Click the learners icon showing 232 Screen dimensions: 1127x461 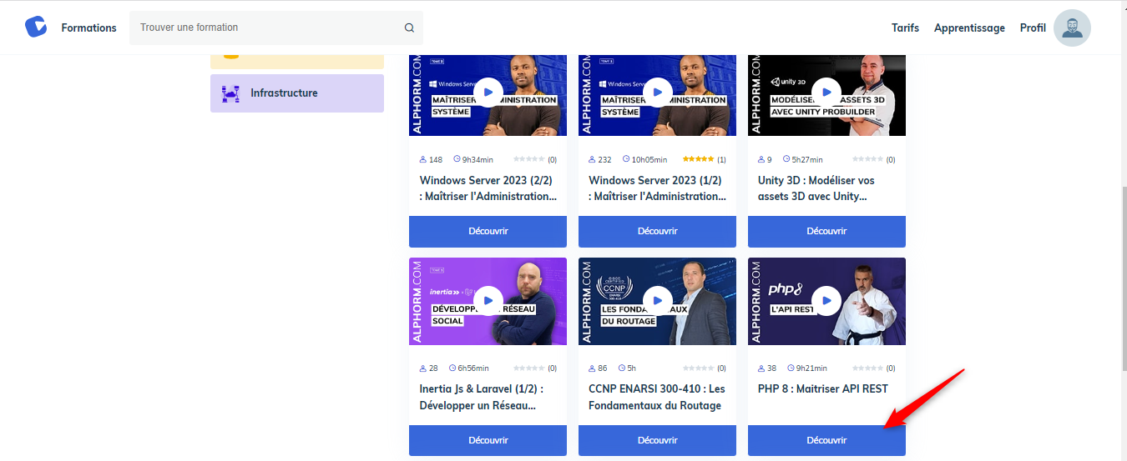click(593, 159)
